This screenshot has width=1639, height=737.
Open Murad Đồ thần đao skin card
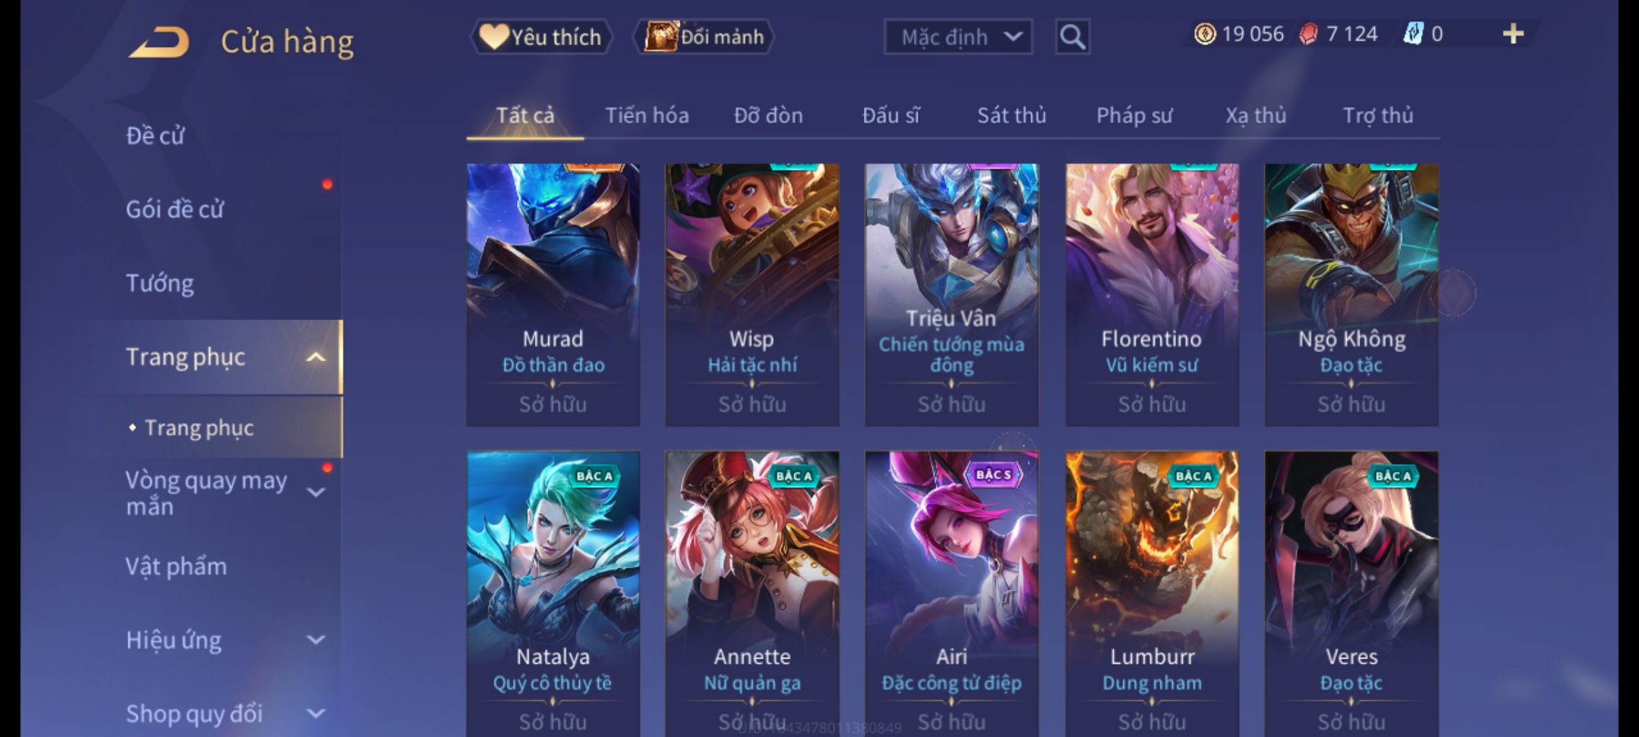[553, 295]
